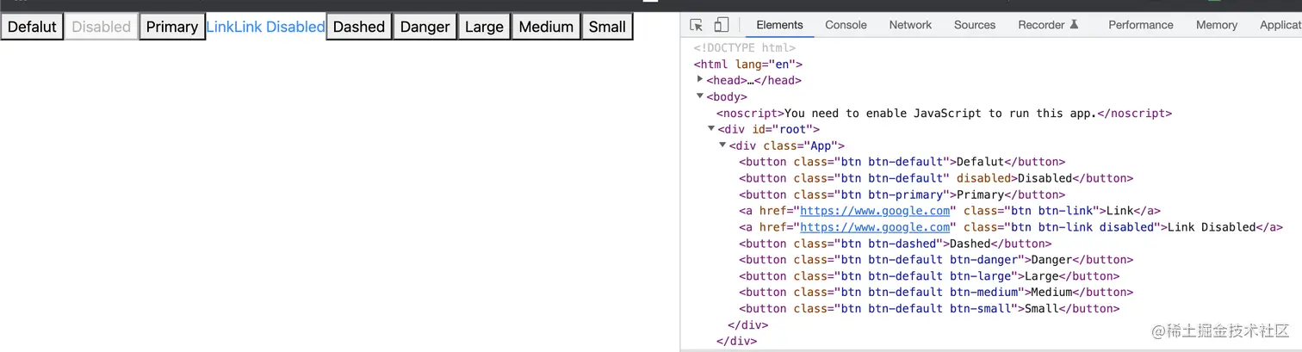Open the Elements tab
This screenshot has width=1302, height=352.
pyautogui.click(x=779, y=25)
